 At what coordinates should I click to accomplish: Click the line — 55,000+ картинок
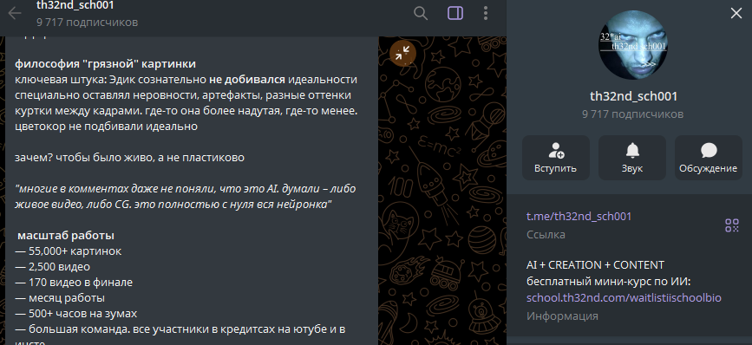pyautogui.click(x=69, y=251)
